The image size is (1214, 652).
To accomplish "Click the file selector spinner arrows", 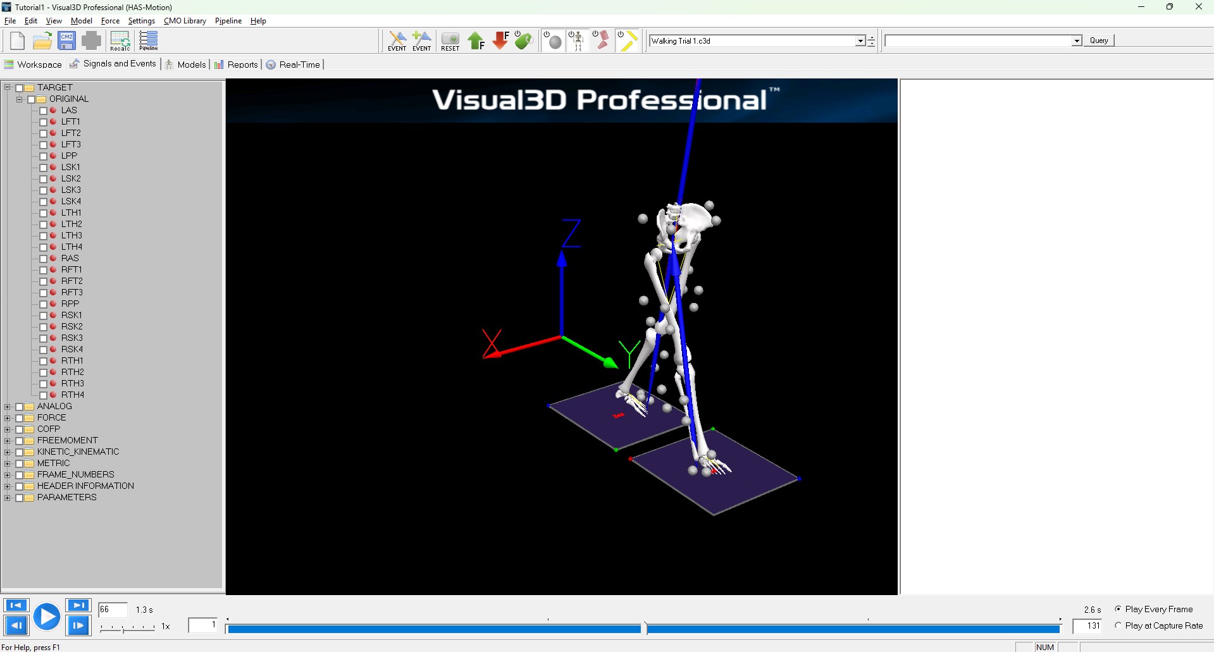I will click(871, 41).
